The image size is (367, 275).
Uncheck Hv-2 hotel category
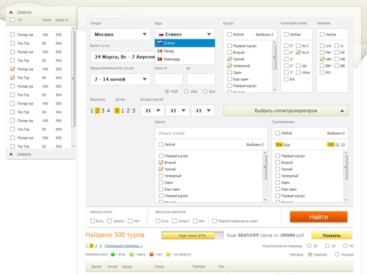[x=298, y=52]
